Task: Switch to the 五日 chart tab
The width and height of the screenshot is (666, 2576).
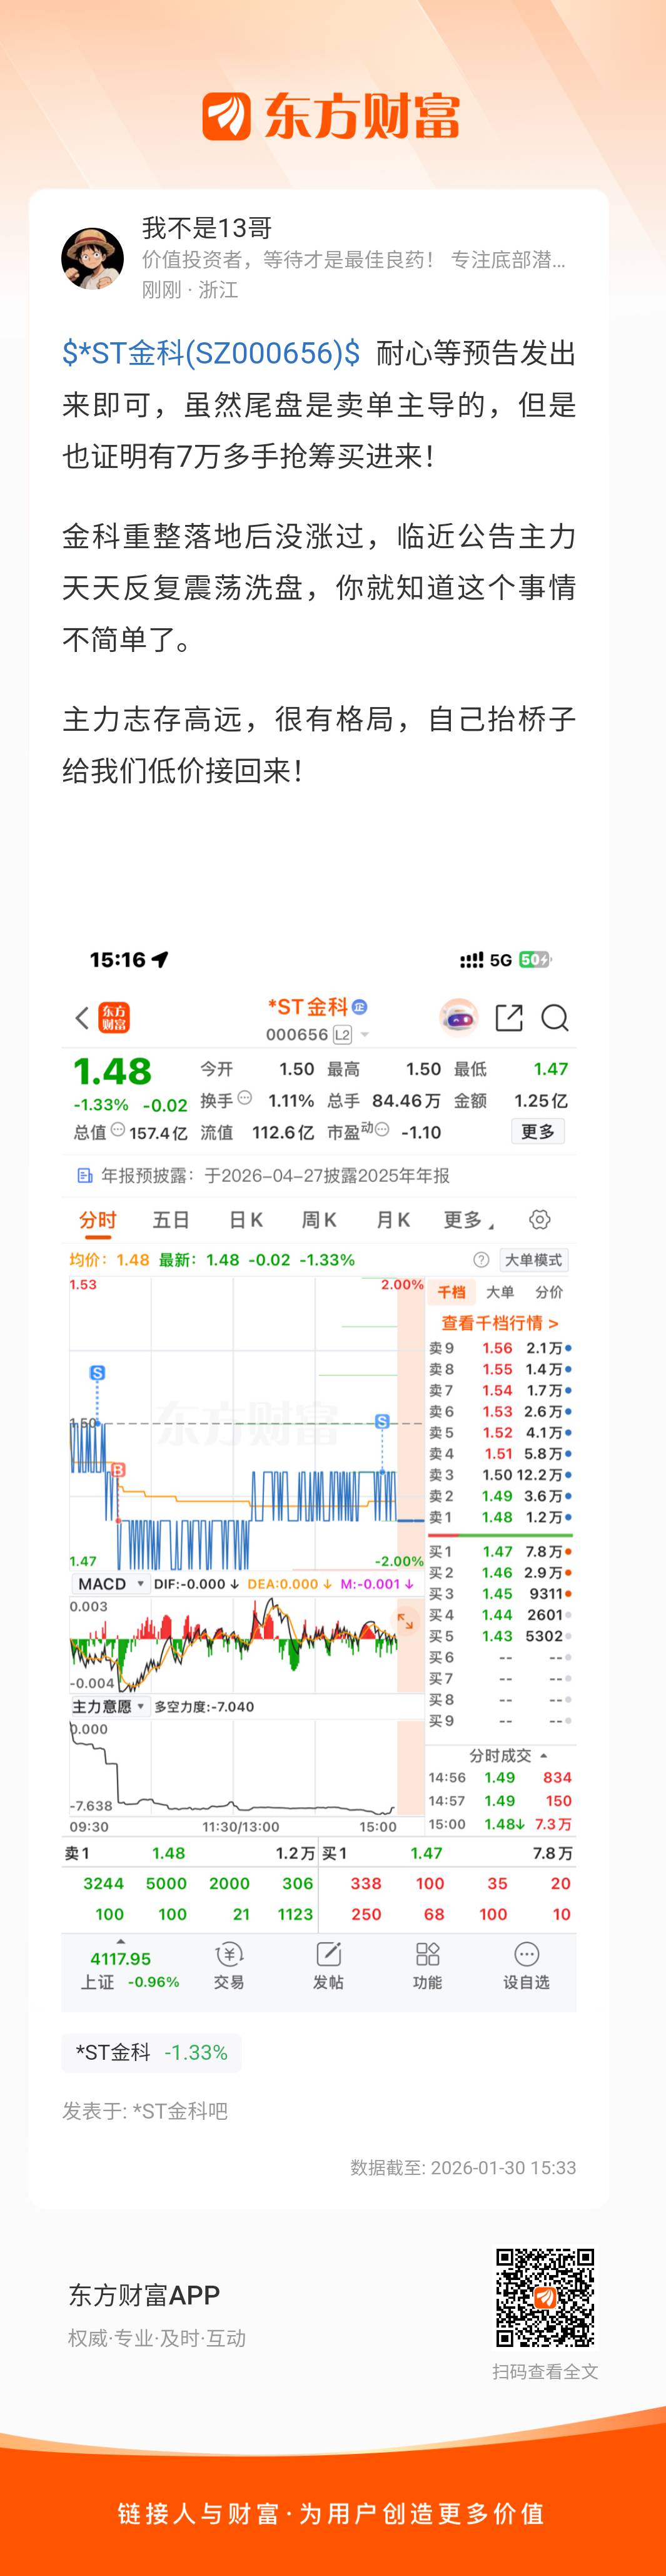Action: [171, 1220]
